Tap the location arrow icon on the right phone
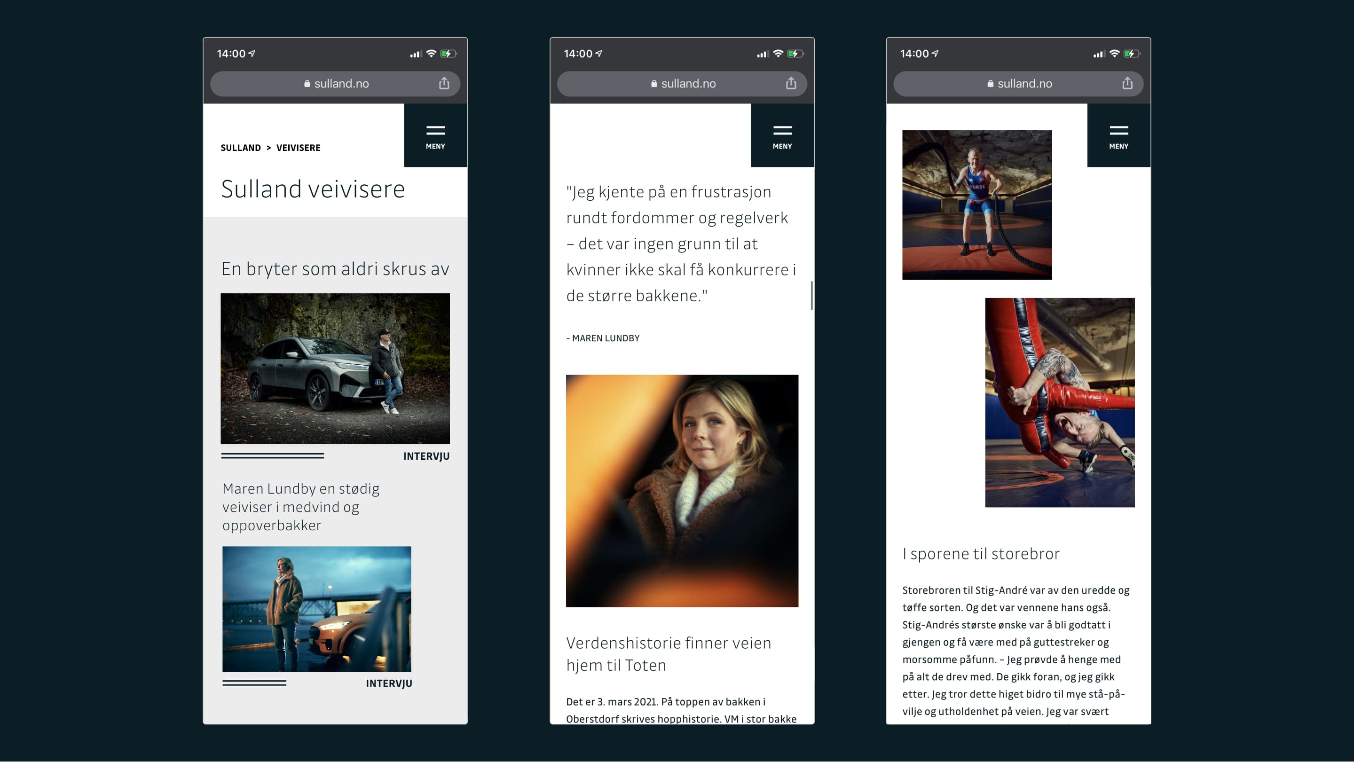This screenshot has width=1354, height=762. [x=935, y=54]
